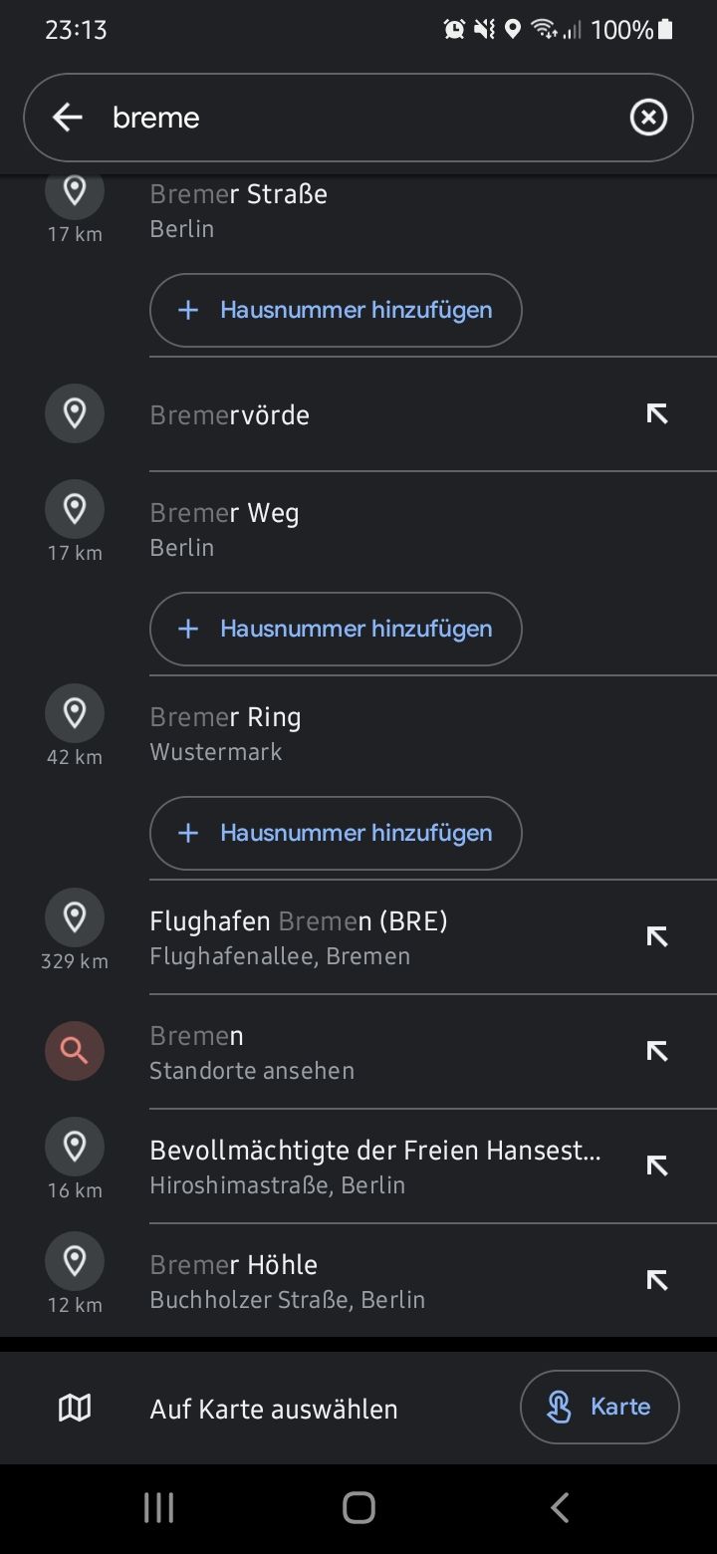
Task: Tap the map icon for 'Auf Karte auswählen'
Action: coord(75,1408)
